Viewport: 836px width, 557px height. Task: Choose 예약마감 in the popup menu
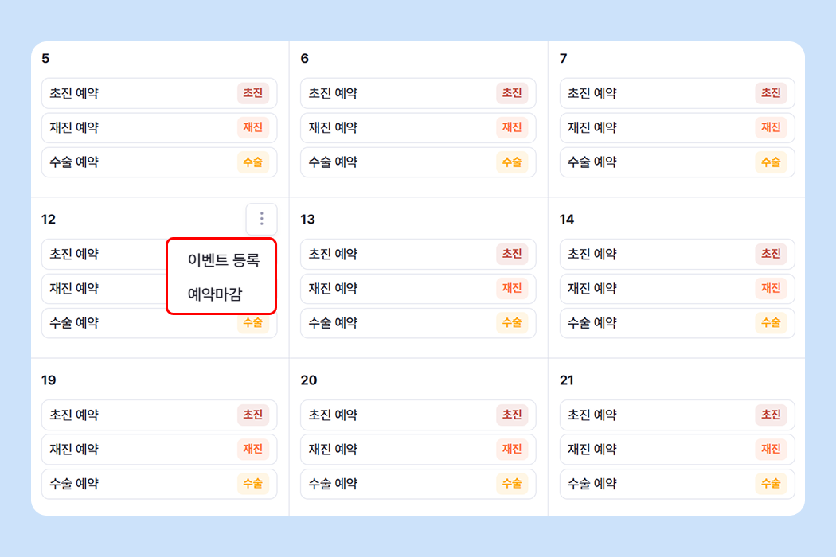(215, 294)
